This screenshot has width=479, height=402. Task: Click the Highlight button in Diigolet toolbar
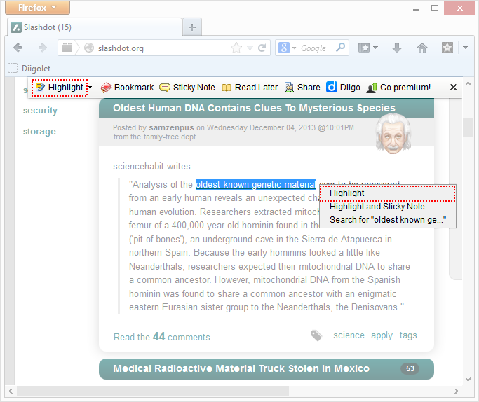tap(60, 88)
